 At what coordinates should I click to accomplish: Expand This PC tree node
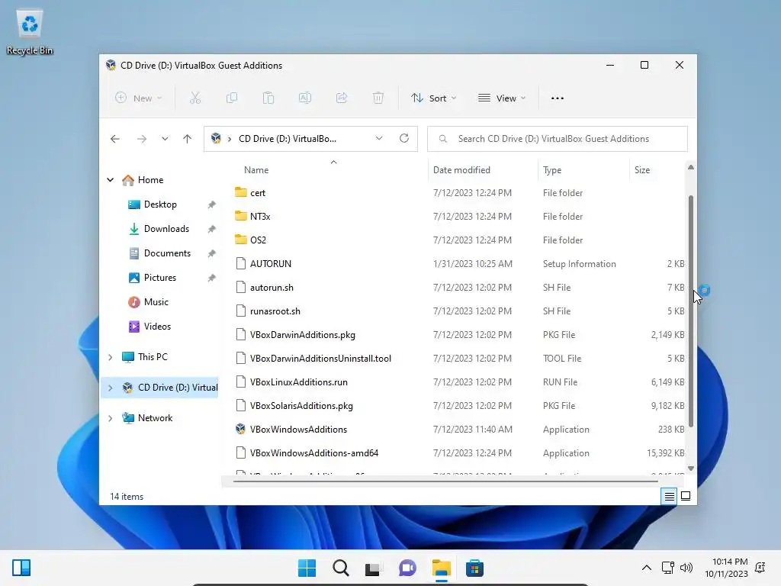(x=110, y=357)
